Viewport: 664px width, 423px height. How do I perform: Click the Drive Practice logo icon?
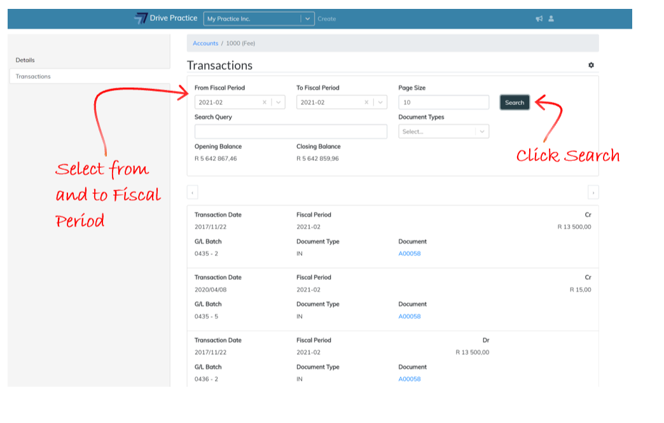141,18
